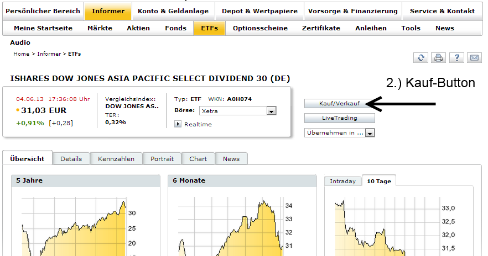Screen dimensions: 488x256
Task: Select the Informer main tab
Action: [x=108, y=11]
